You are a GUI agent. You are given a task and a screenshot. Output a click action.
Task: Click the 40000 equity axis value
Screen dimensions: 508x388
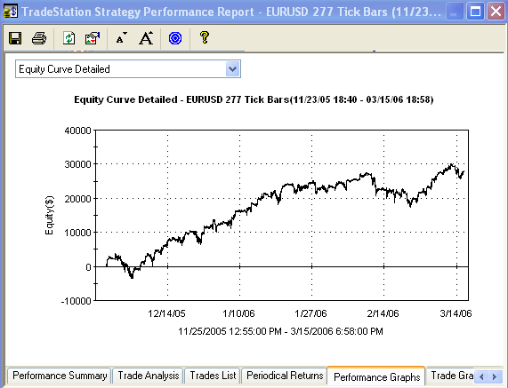(77, 131)
